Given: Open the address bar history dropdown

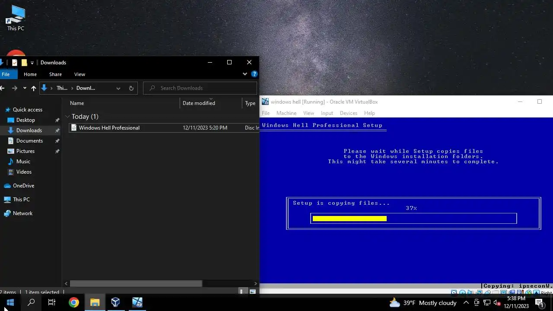Looking at the screenshot, I should 118,88.
